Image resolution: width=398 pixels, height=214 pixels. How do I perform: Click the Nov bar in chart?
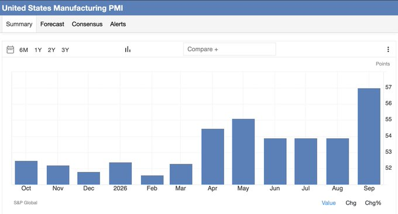click(58, 175)
